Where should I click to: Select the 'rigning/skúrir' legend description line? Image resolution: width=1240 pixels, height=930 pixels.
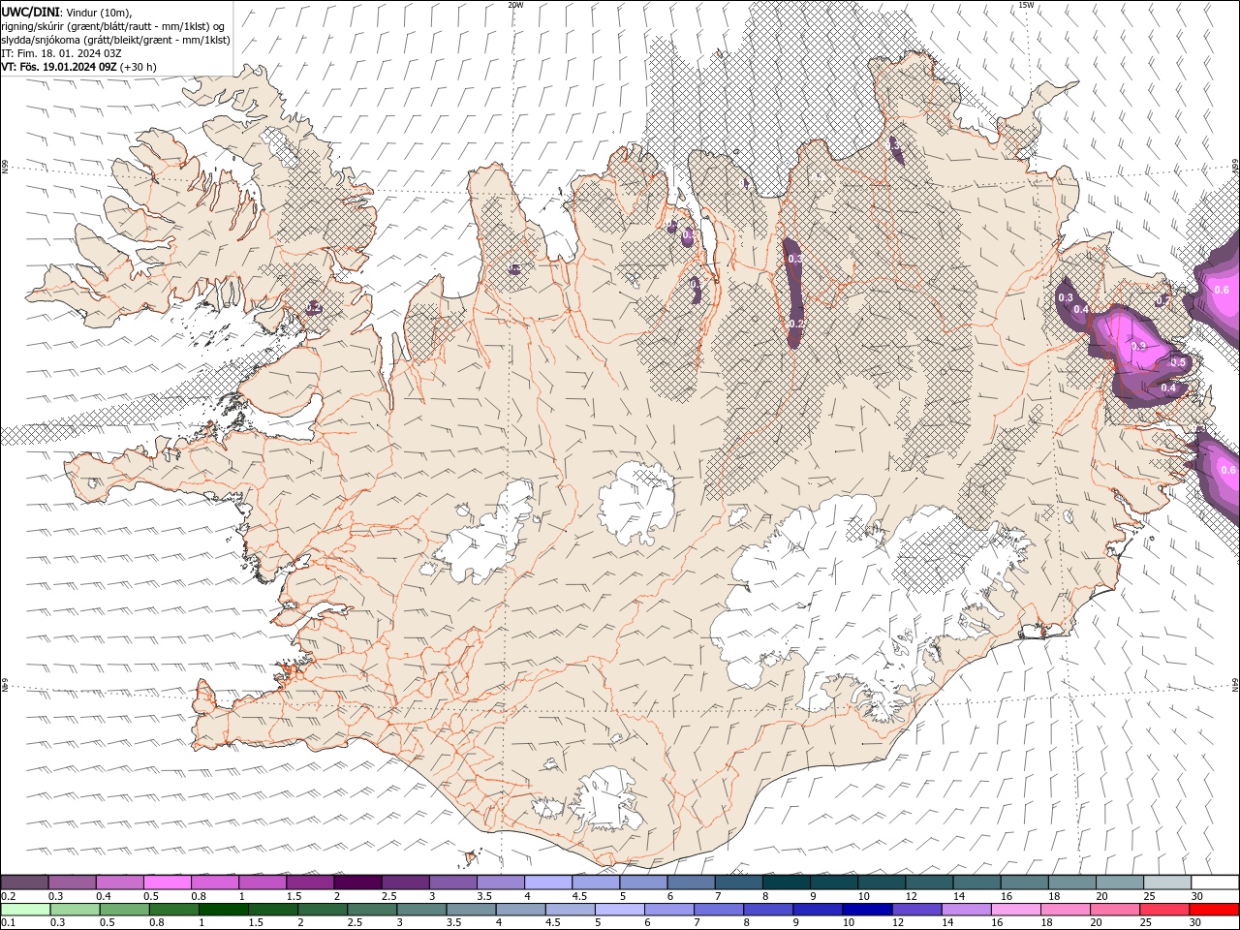click(x=114, y=26)
